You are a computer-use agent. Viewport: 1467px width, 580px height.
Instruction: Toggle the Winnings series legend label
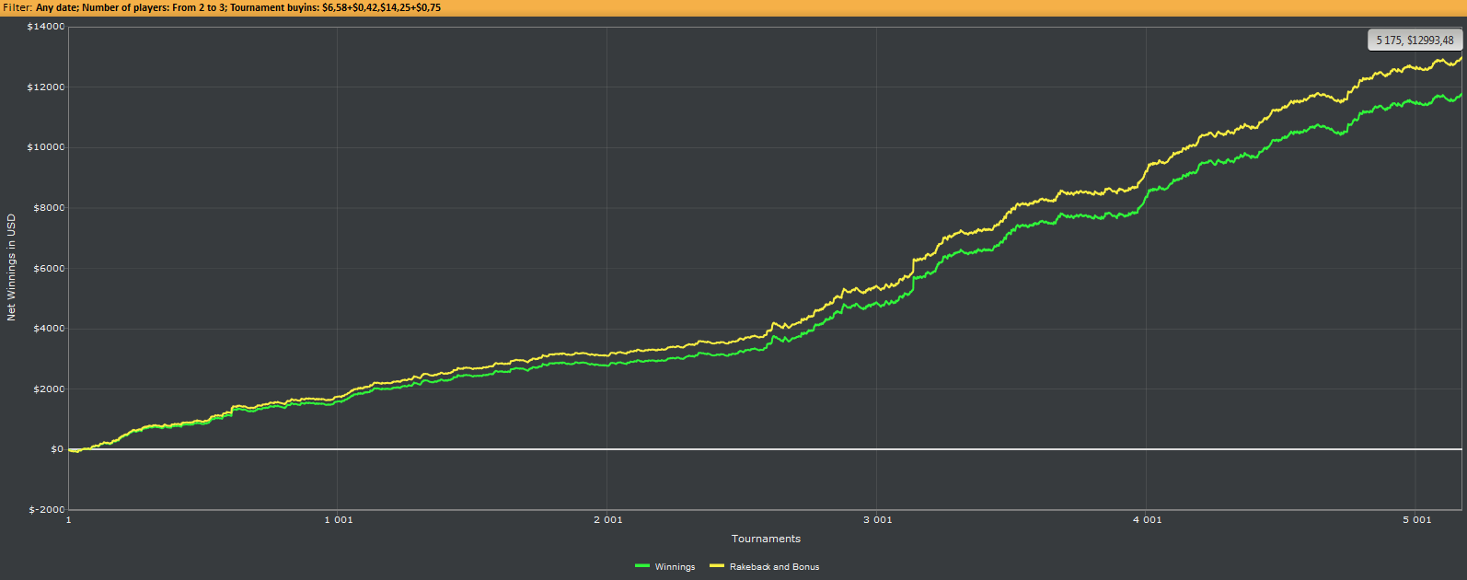click(675, 567)
